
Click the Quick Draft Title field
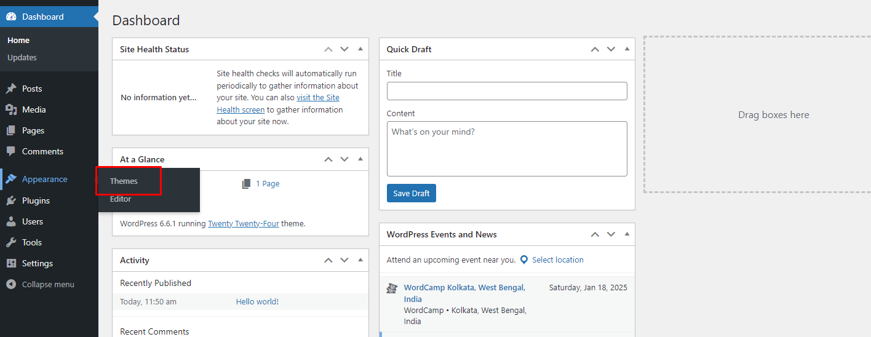click(x=507, y=91)
